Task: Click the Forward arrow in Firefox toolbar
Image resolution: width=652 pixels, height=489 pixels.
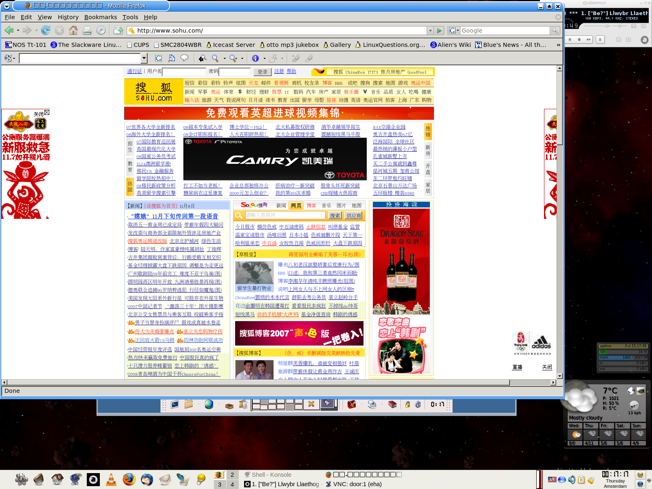Action: [27, 30]
